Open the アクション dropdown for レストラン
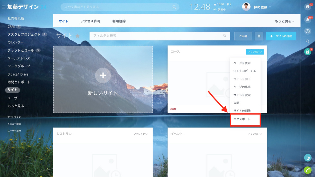Screen dimensions: 315x177 pyautogui.click(x=141, y=134)
